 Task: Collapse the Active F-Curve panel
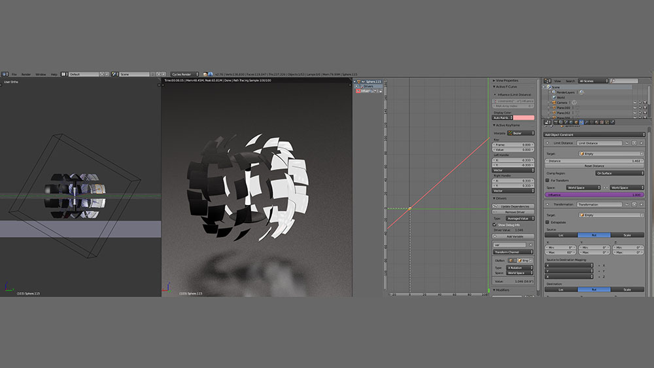point(494,87)
